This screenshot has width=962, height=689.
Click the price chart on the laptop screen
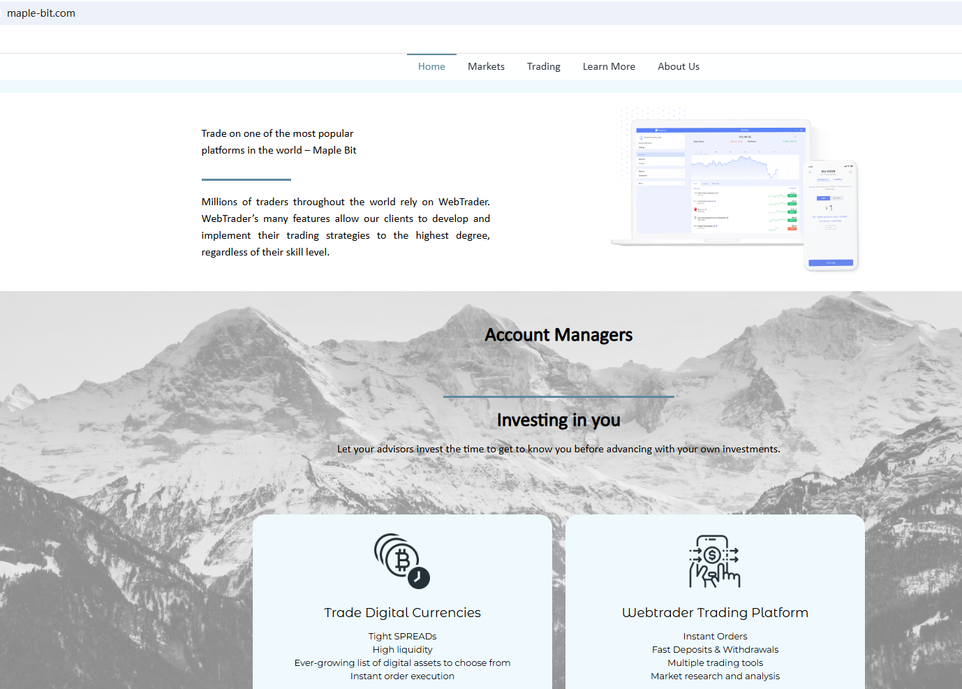[743, 166]
